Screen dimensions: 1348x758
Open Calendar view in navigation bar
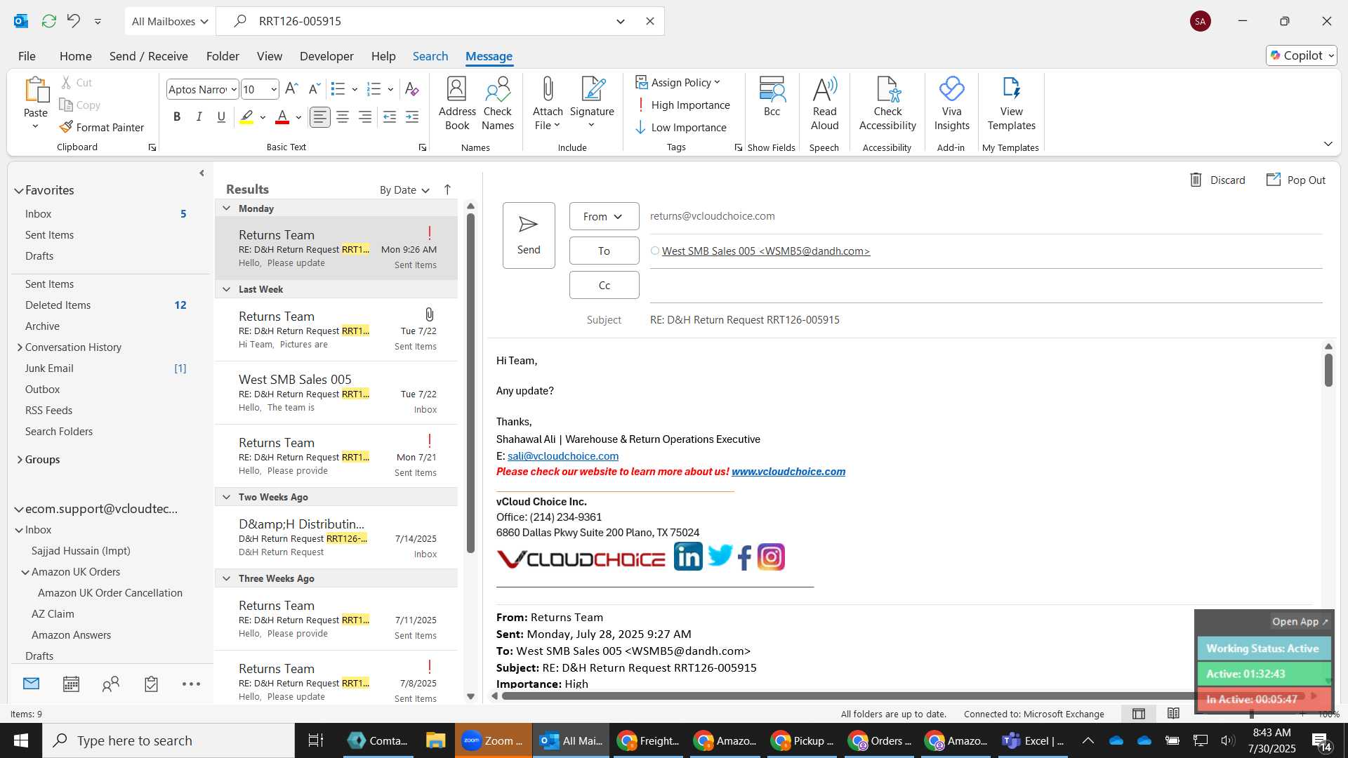71,684
